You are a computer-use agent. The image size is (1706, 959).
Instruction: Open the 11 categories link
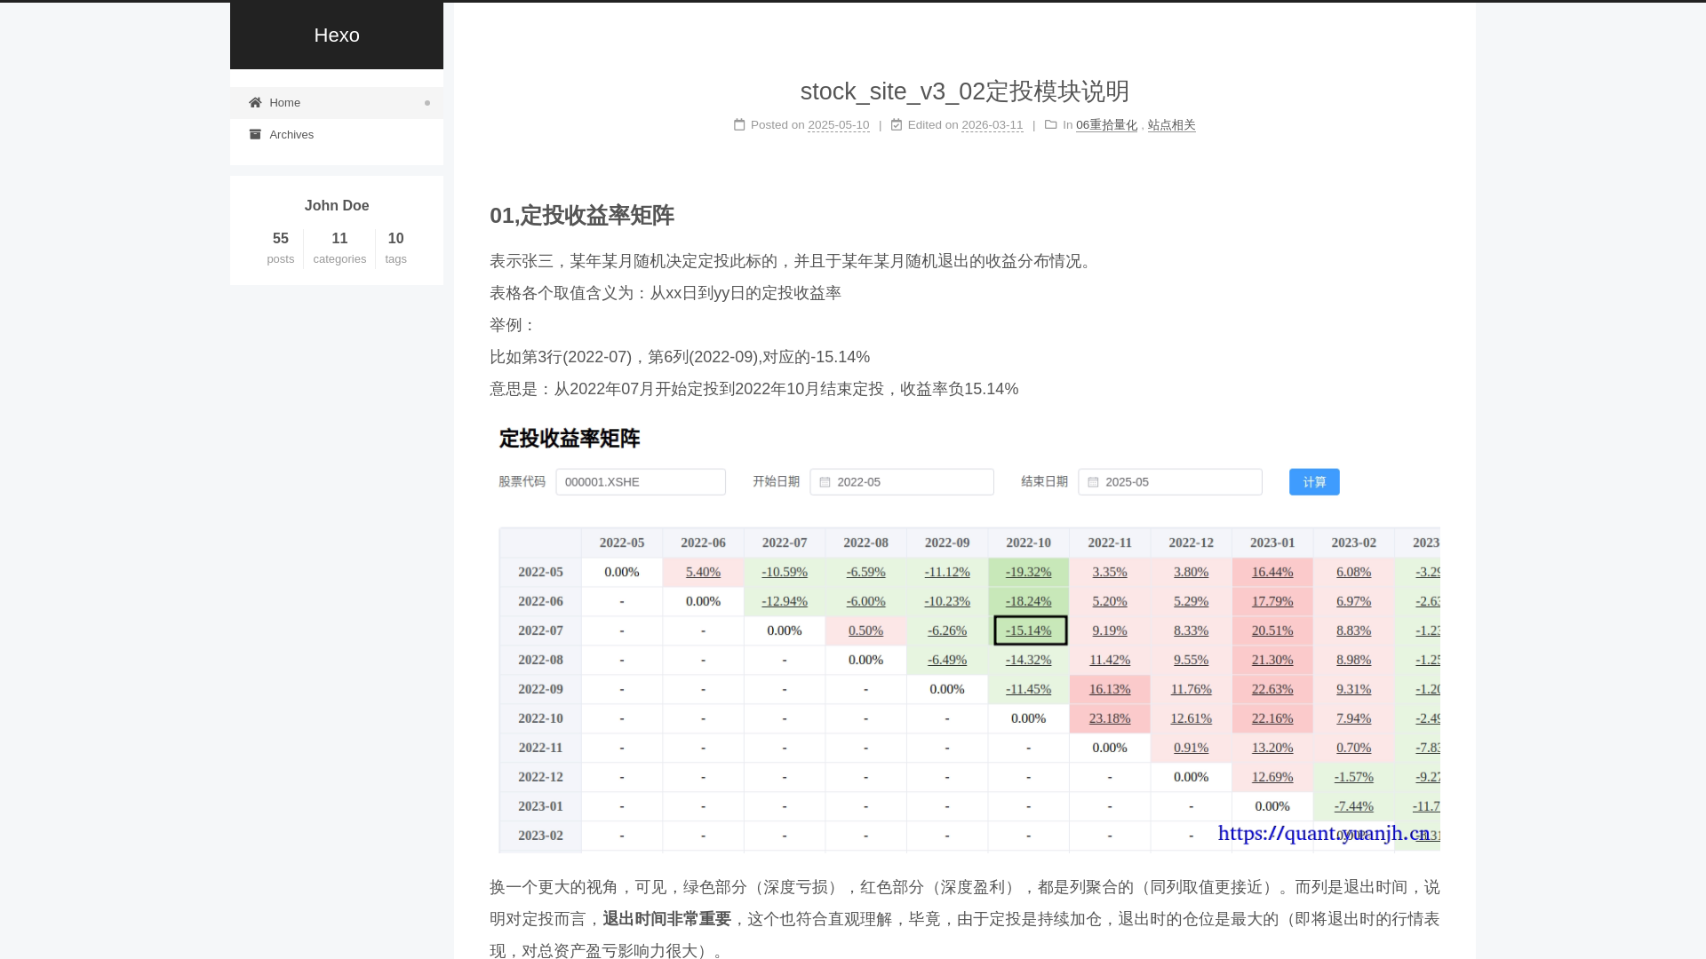click(x=339, y=248)
